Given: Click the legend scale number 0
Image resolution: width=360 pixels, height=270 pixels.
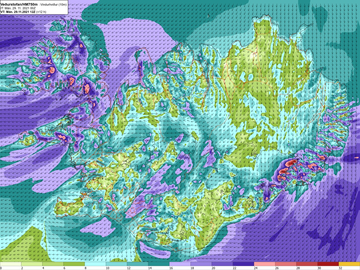Looking at the screenshot, I should (x=1, y=268).
